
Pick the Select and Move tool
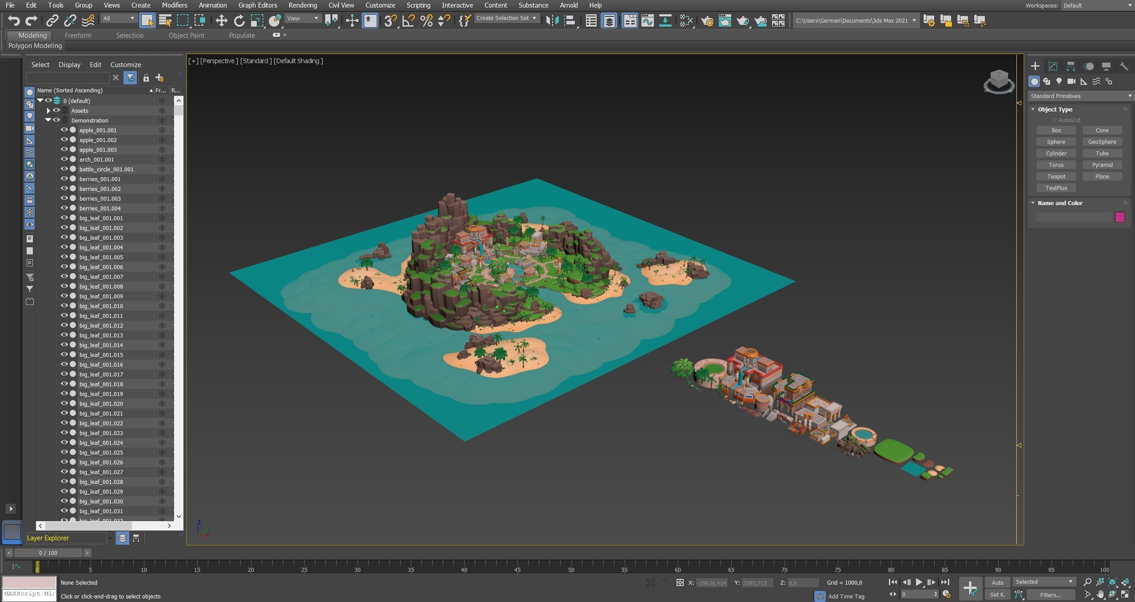[x=221, y=20]
